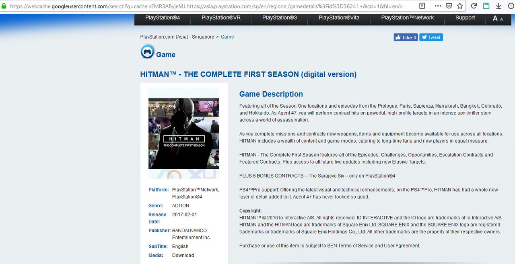
Task: Click the Copyright: heading
Action: 251,211
